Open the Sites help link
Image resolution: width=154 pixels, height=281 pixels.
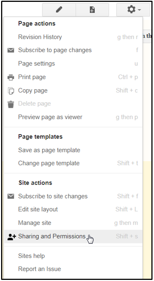[x=32, y=256]
